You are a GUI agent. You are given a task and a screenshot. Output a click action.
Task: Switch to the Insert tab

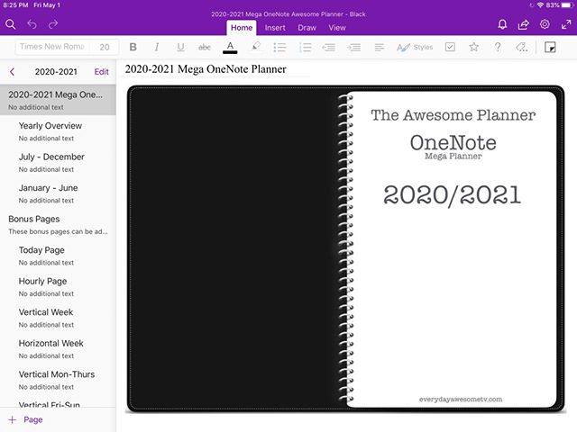point(275,28)
